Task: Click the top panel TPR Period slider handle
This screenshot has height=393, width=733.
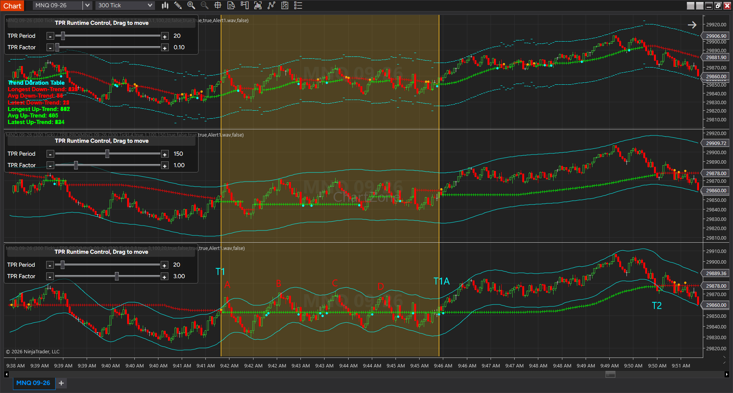Action: pos(63,35)
